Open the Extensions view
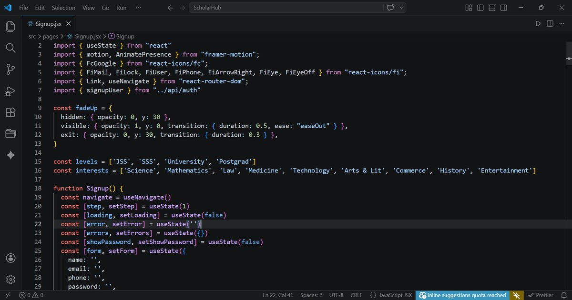 click(x=10, y=112)
